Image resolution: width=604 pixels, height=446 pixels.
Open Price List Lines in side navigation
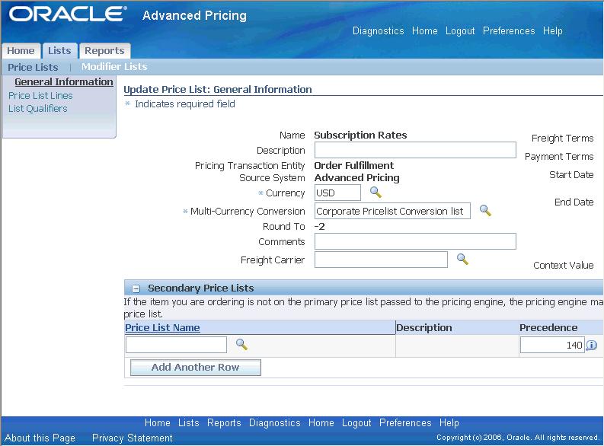click(40, 95)
